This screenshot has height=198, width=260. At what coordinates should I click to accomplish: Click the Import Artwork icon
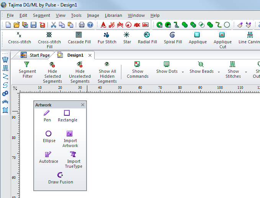(x=70, y=138)
